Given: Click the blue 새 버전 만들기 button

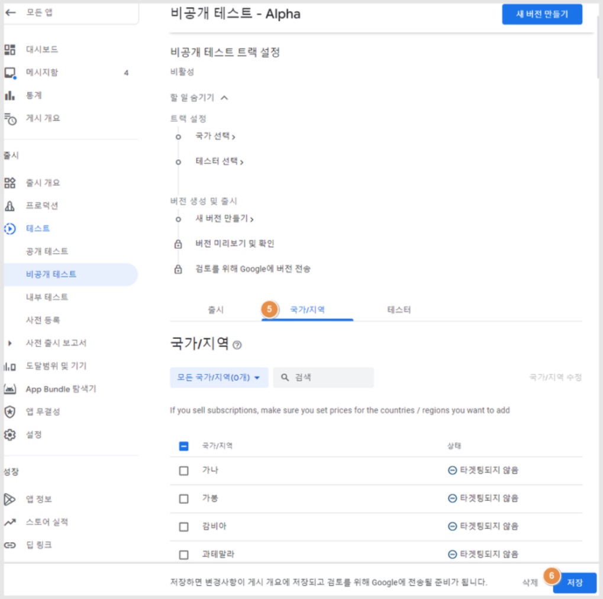Looking at the screenshot, I should [542, 14].
